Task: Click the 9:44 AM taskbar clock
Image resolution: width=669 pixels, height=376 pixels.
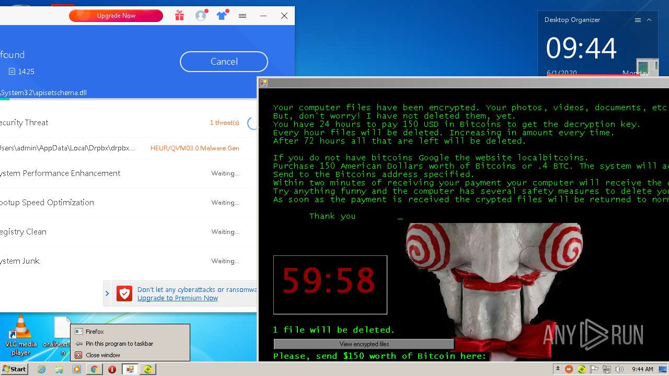Action: pyautogui.click(x=642, y=369)
